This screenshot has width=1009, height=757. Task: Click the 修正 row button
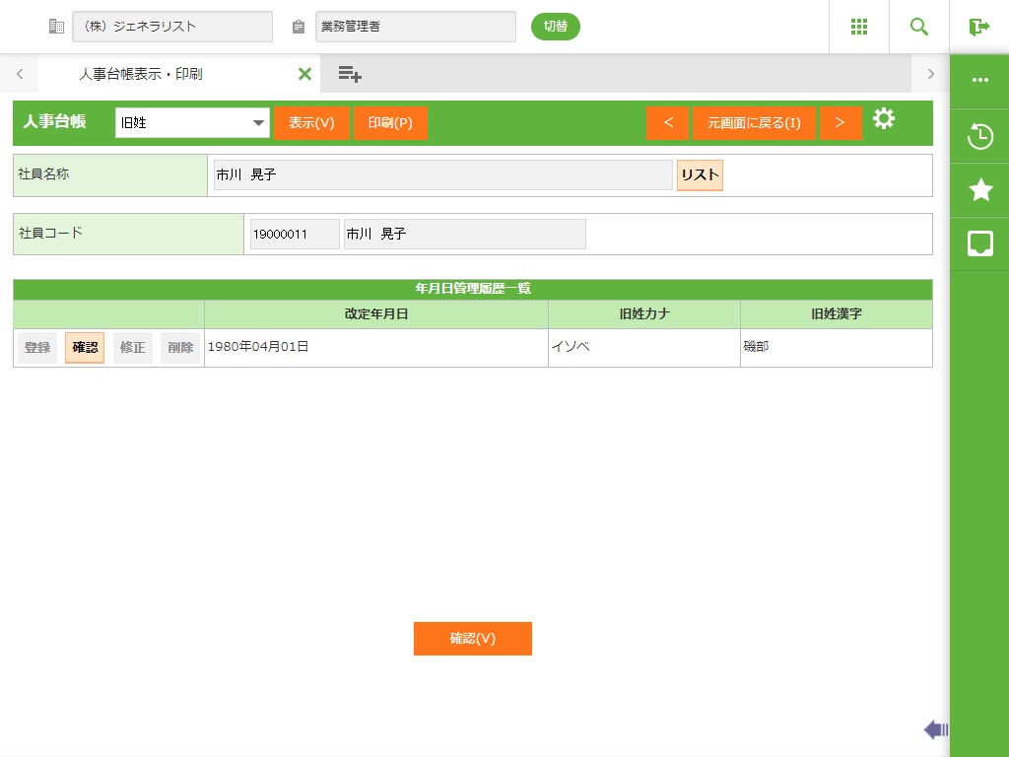click(x=133, y=348)
